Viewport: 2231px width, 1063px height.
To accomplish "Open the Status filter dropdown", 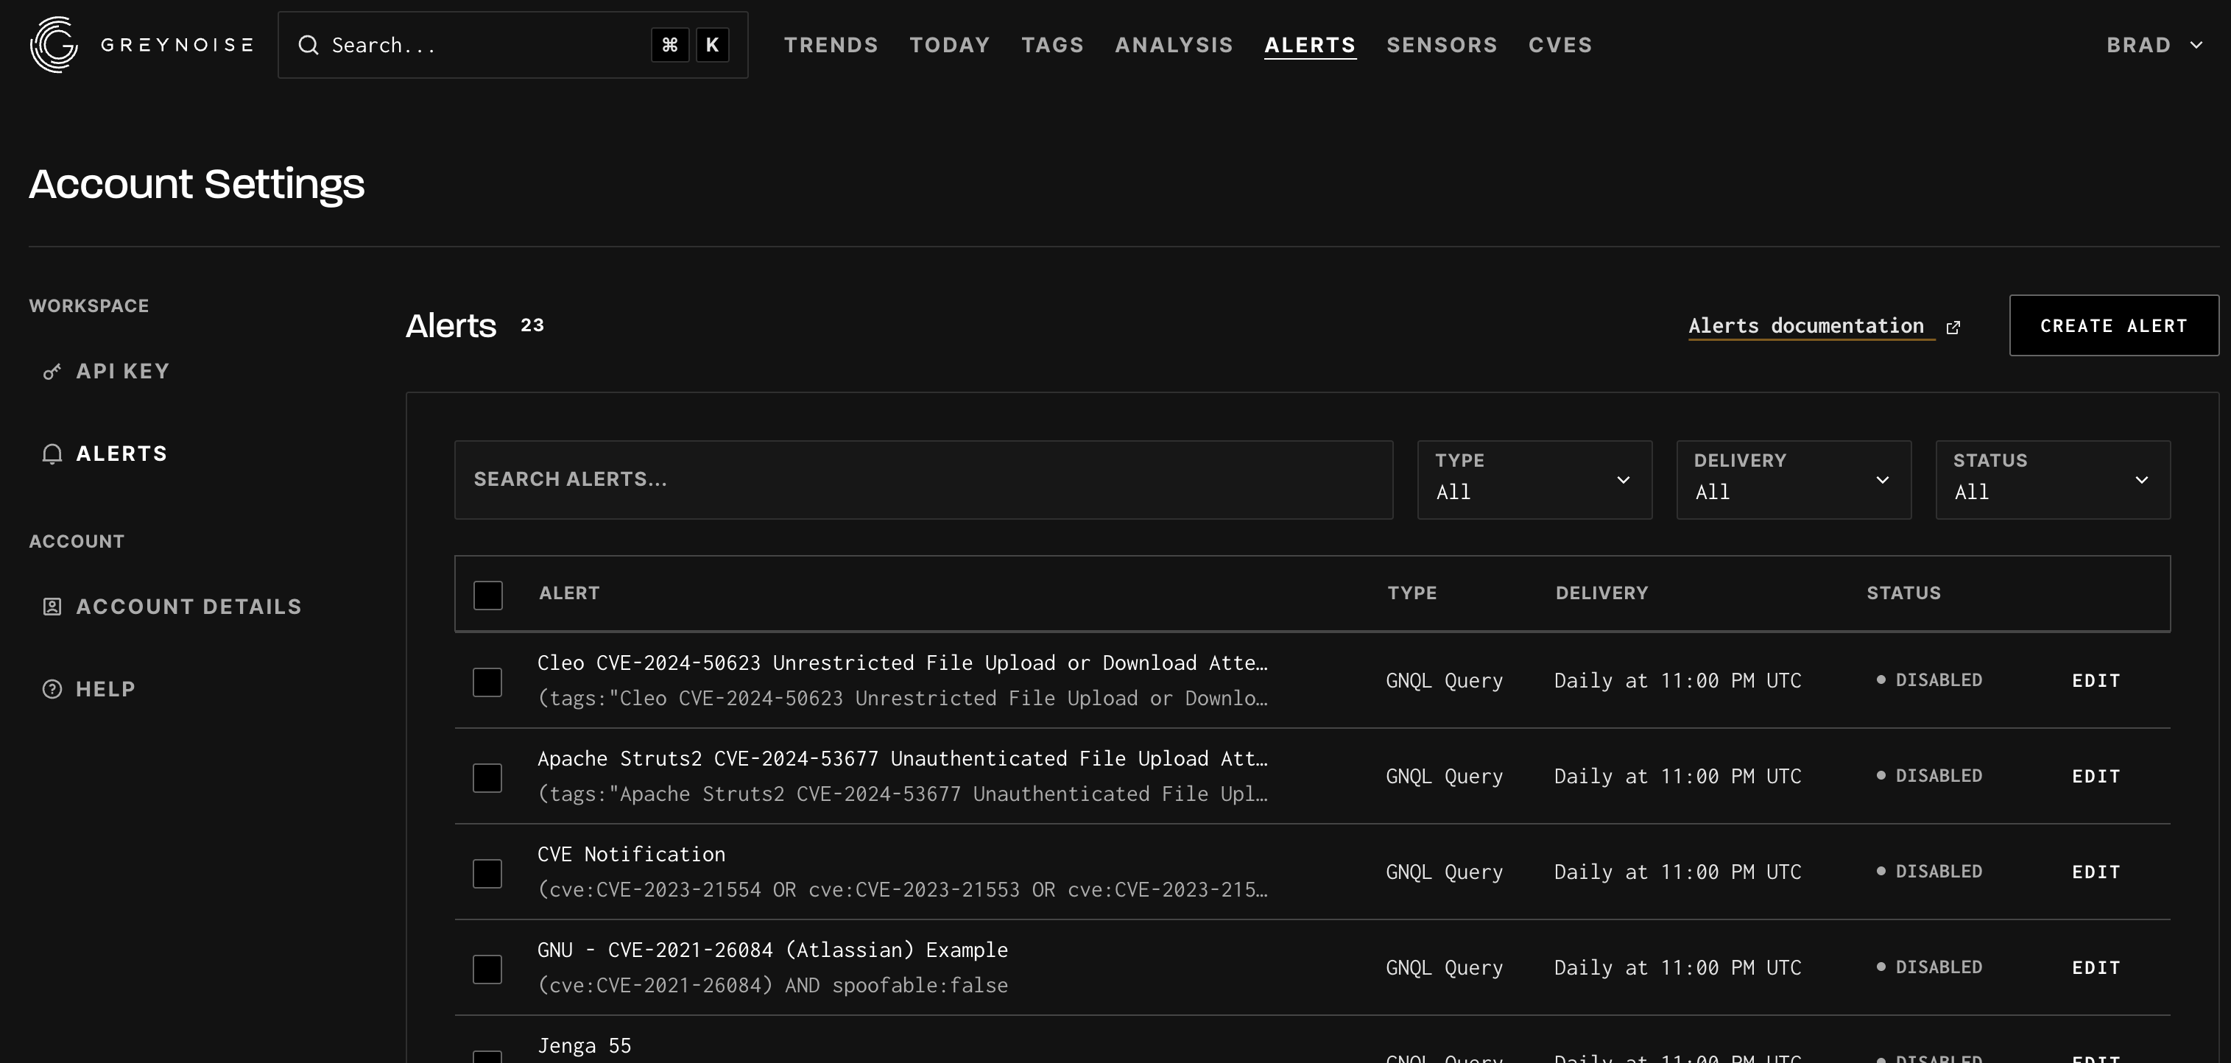I will click(x=2052, y=479).
